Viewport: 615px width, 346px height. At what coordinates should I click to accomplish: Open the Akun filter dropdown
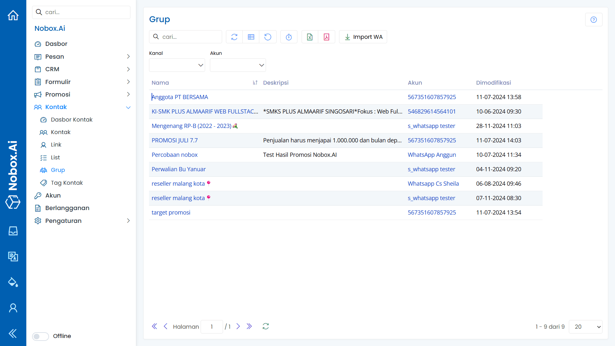pos(238,65)
